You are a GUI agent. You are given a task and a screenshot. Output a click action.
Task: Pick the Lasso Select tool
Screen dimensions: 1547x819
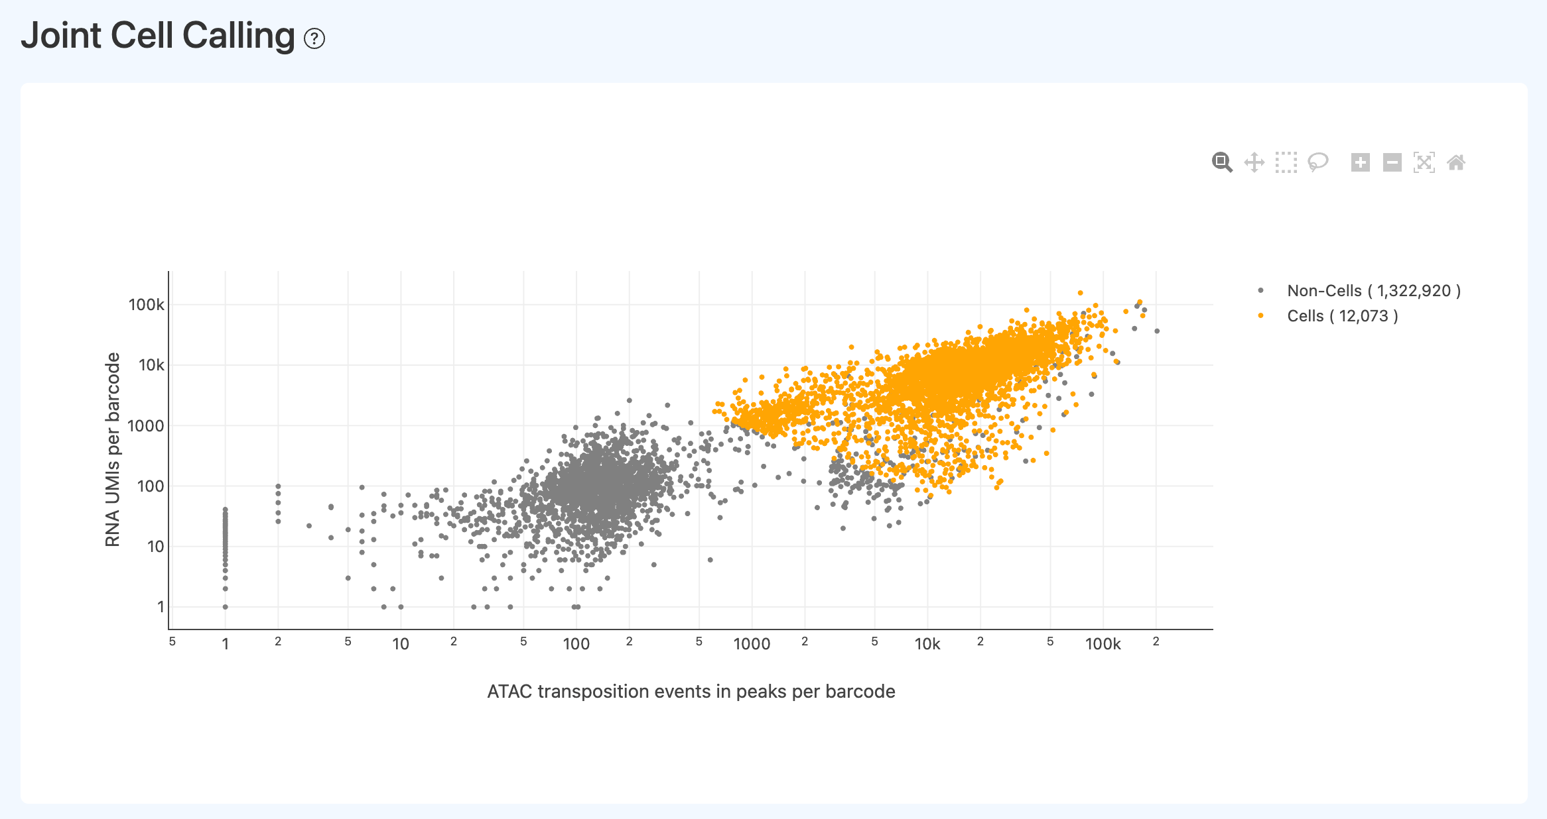pos(1317,162)
